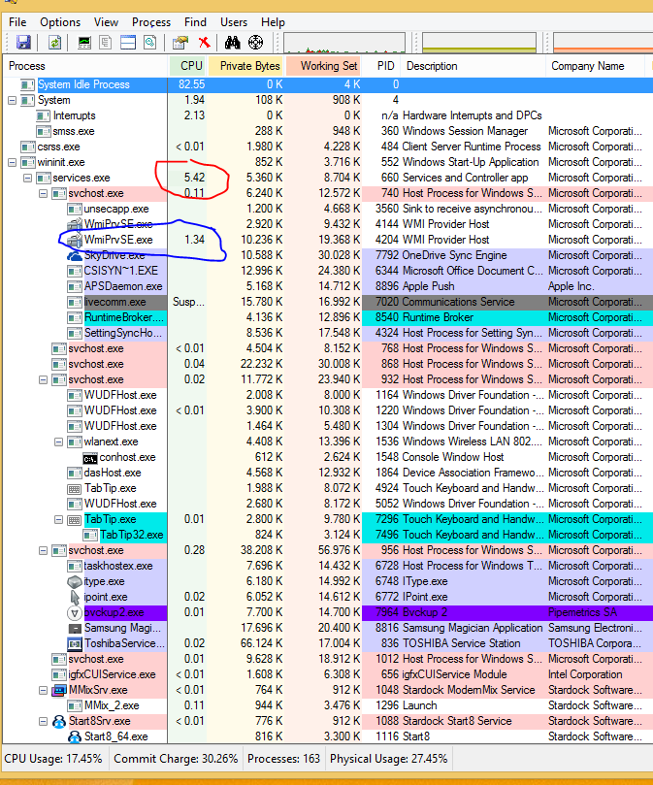
Task: Collapse the svchost.exe PID 956 node
Action: pos(43,551)
